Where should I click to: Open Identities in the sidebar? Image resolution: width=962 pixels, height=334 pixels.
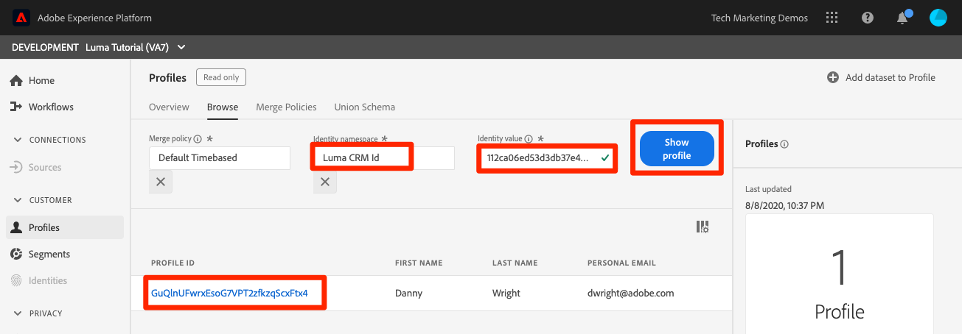(48, 280)
